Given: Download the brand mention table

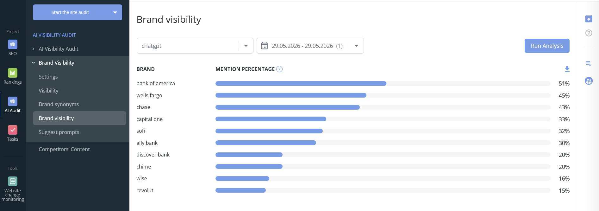Looking at the screenshot, I should point(567,69).
